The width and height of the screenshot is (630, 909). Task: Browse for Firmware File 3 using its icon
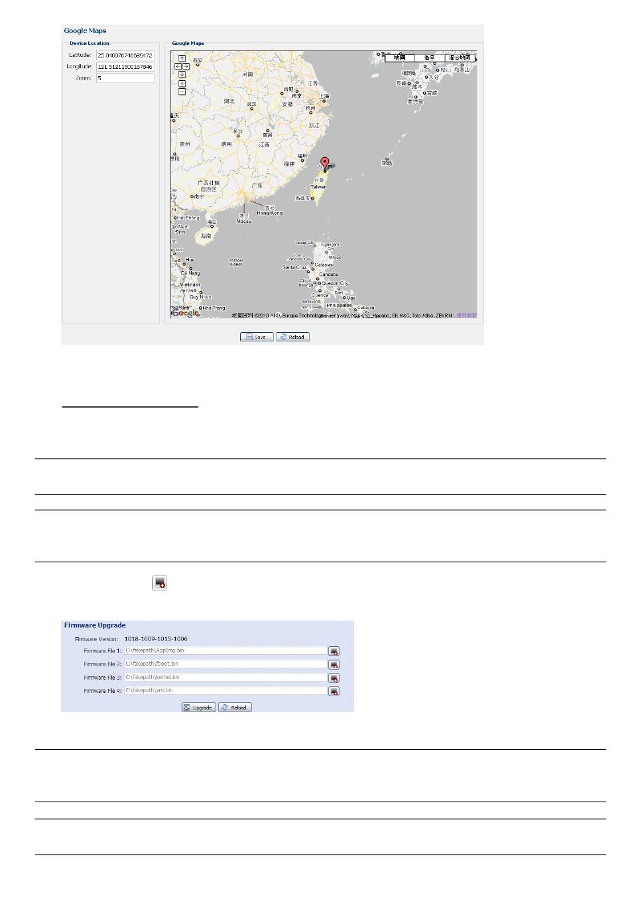pyautogui.click(x=334, y=678)
